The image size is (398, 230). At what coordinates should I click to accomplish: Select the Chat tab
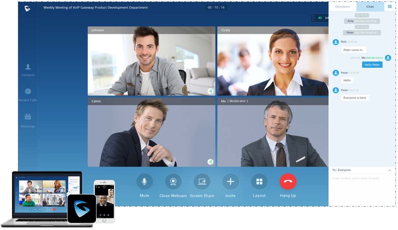(370, 6)
